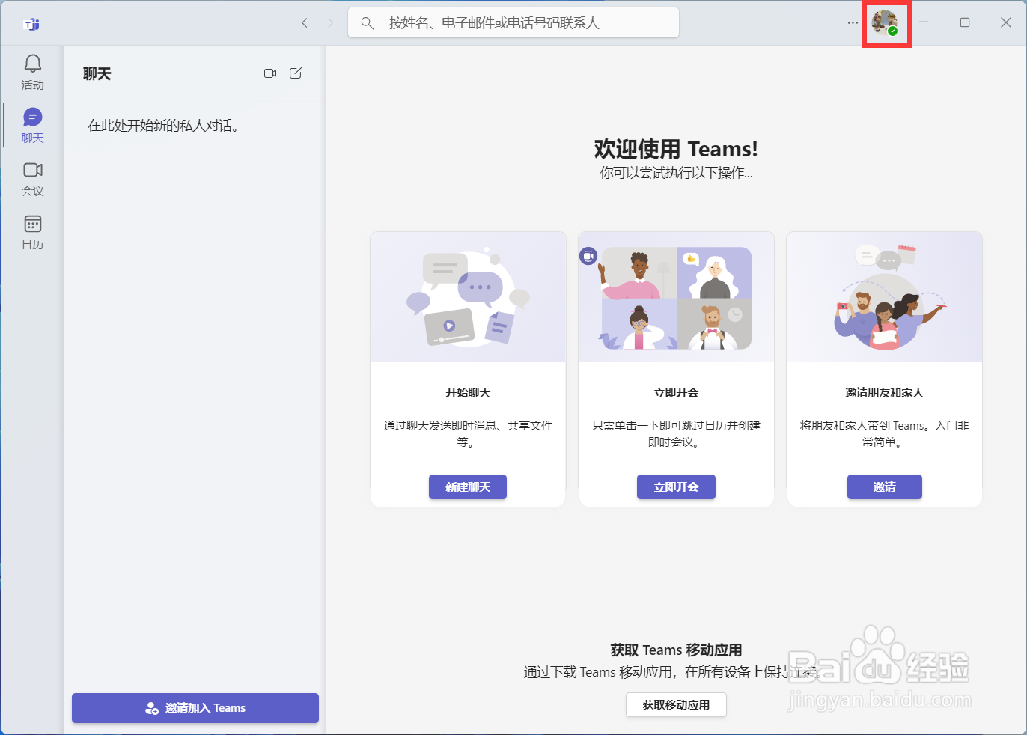Click the 邀请朋友和家人 card title
Screen dimensions: 1027x735
point(884,393)
